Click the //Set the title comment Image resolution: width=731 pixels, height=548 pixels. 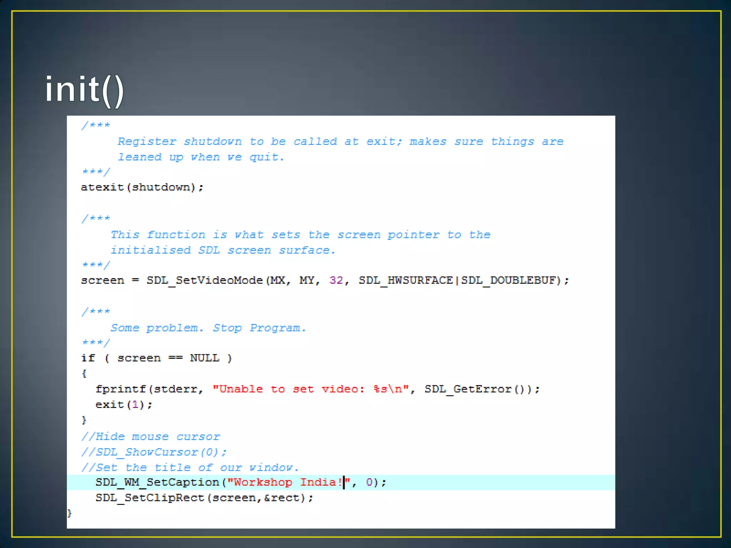tap(190, 467)
